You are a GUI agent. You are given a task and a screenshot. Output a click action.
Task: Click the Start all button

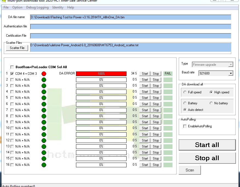click(207, 145)
